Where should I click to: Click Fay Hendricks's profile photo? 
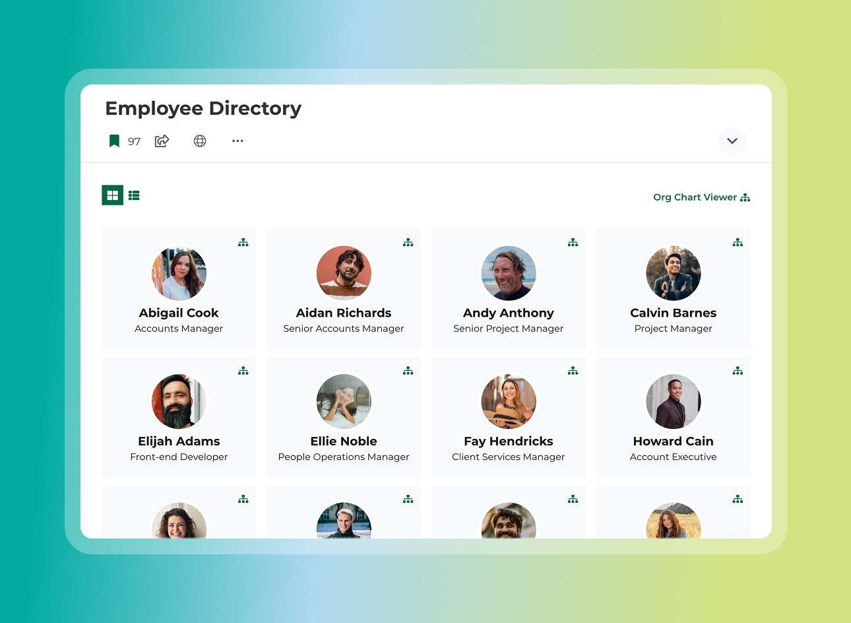508,401
